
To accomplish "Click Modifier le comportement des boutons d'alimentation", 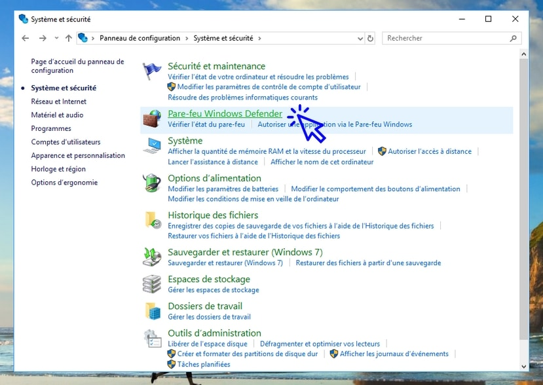I will tap(376, 189).
